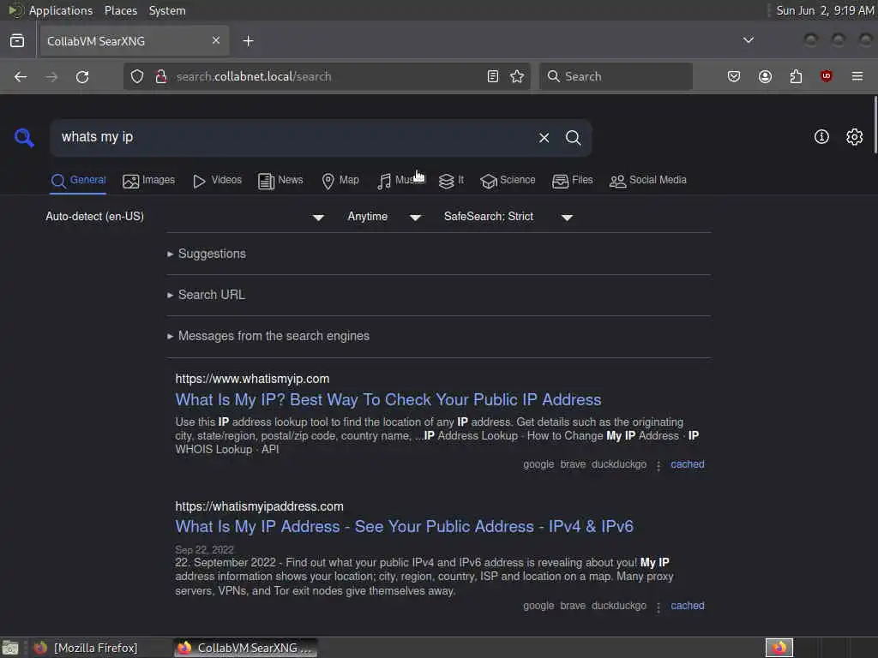The image size is (878, 658).
Task: Click the clock showing Sun Jun 2
Action: click(825, 10)
